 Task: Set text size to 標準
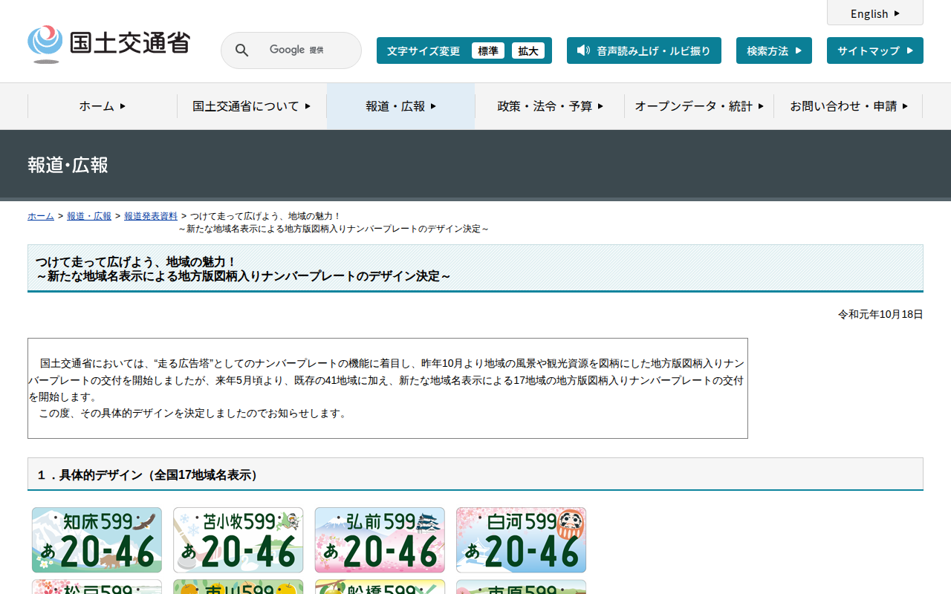[487, 51]
